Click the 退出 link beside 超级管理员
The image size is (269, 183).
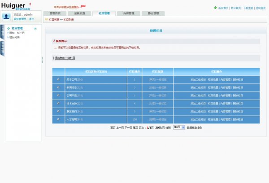(31, 19)
